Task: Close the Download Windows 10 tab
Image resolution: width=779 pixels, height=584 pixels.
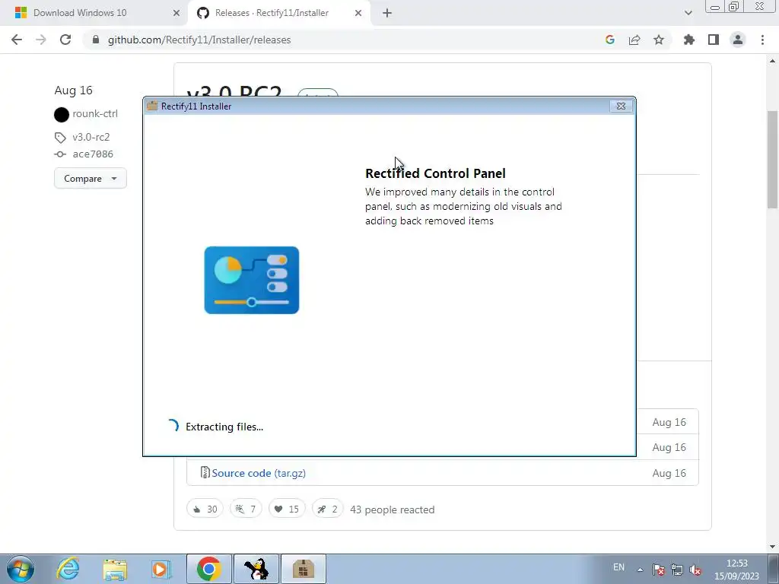Action: tap(176, 13)
